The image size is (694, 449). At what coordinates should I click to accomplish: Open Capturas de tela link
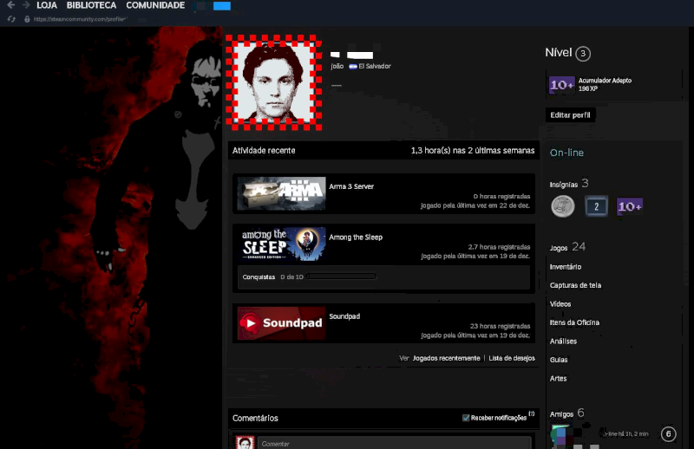click(575, 285)
